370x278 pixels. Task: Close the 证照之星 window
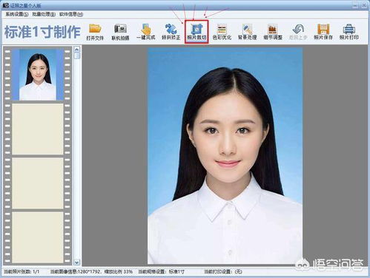[364, 5]
